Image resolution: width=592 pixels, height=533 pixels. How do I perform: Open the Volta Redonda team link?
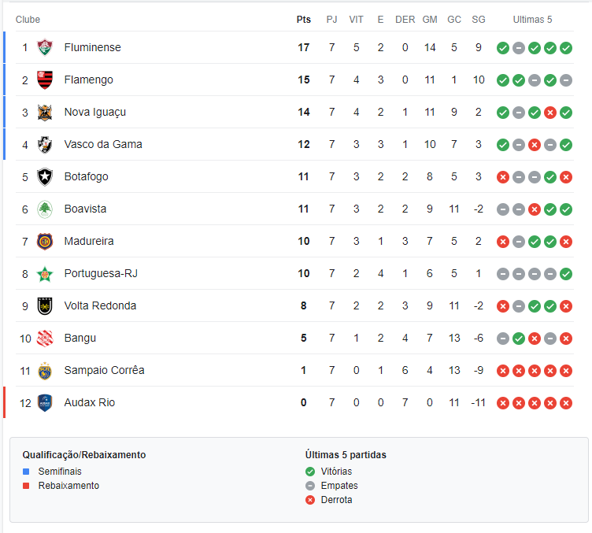100,305
